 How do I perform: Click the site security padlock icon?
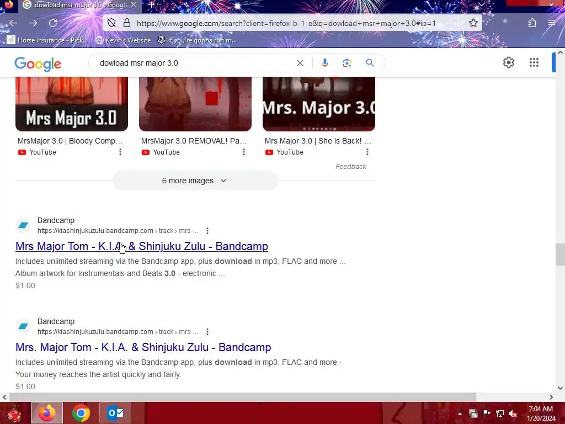click(127, 23)
